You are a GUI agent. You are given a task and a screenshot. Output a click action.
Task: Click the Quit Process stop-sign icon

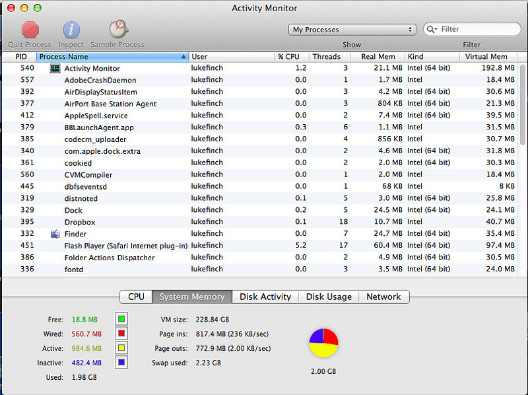pyautogui.click(x=30, y=30)
